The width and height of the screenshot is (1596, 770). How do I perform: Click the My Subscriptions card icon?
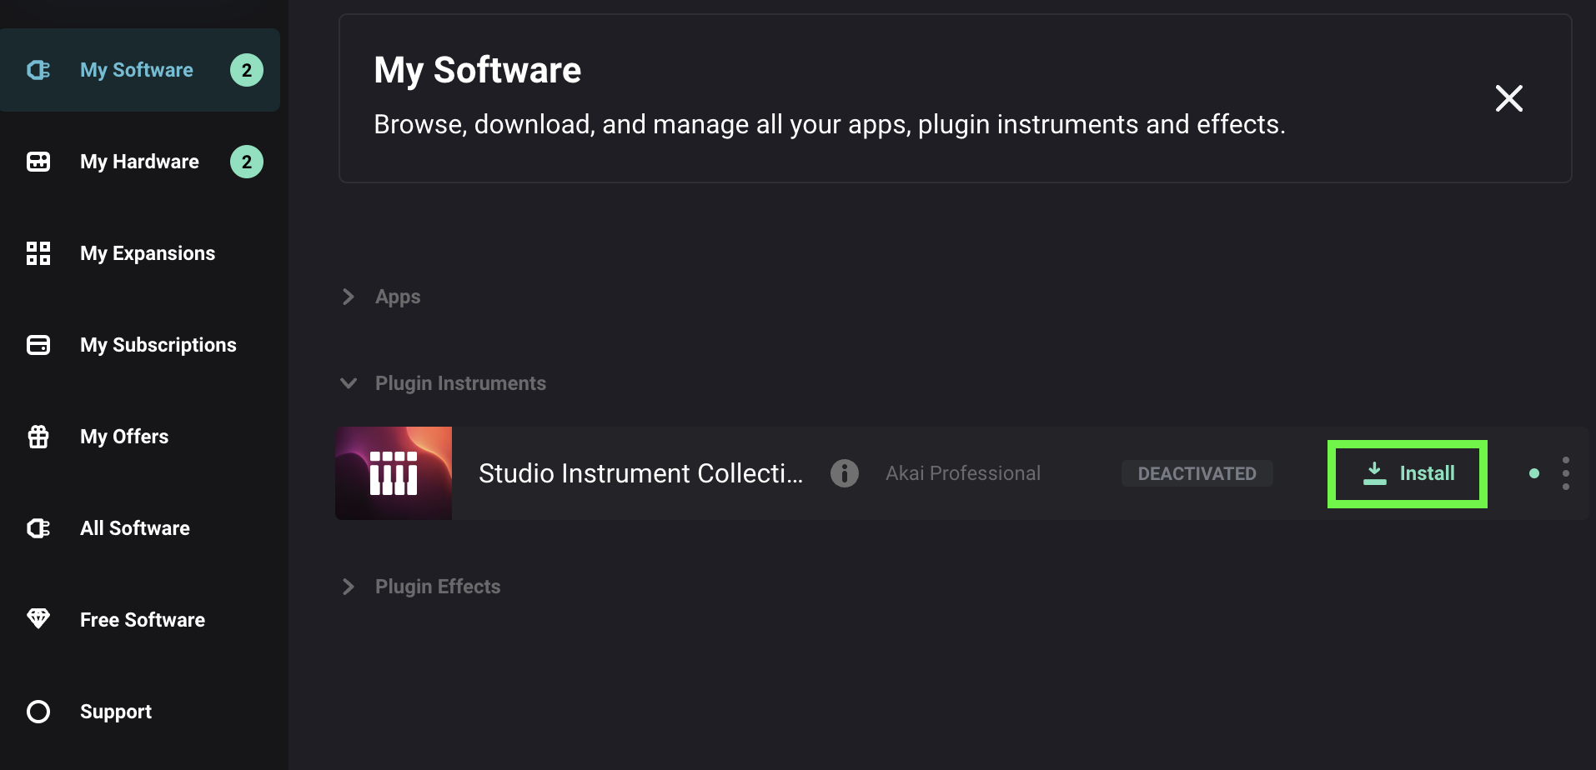38,345
